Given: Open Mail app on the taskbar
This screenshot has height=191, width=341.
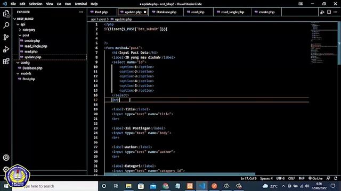Looking at the screenshot, I should tap(153, 186).
